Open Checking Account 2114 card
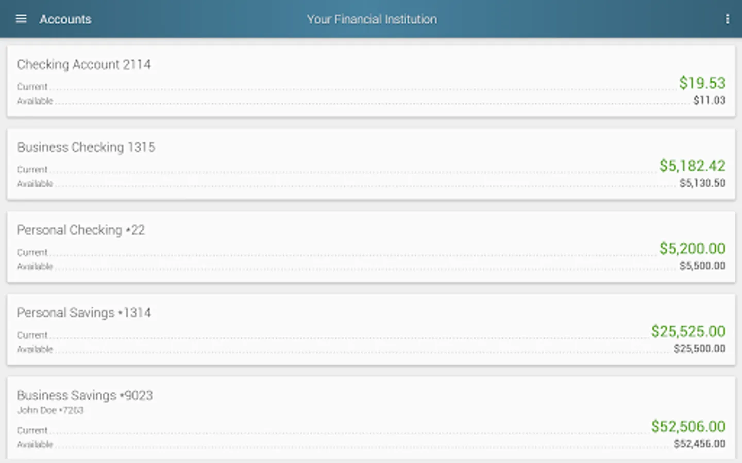This screenshot has width=742, height=463. [x=84, y=64]
